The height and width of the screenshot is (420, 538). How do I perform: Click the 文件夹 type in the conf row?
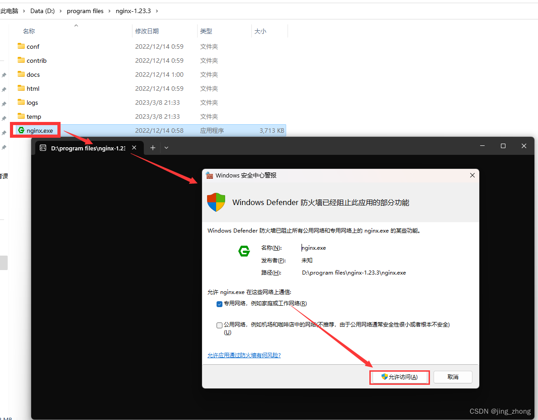[209, 46]
